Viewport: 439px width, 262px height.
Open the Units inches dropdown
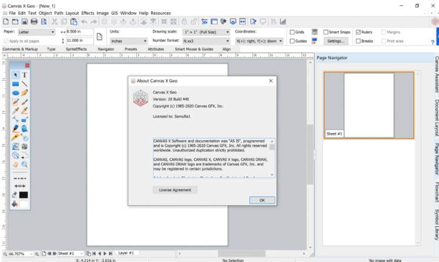129,41
